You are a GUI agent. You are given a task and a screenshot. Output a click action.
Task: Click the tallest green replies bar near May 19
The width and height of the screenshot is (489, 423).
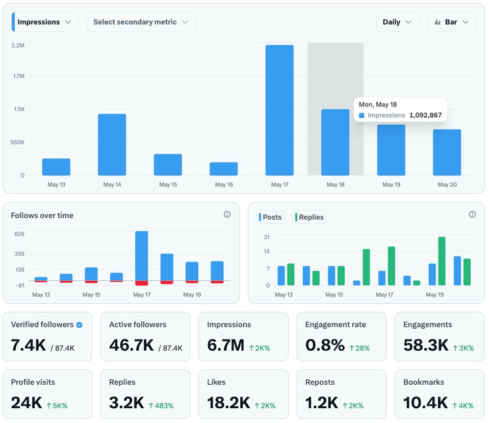(x=442, y=261)
